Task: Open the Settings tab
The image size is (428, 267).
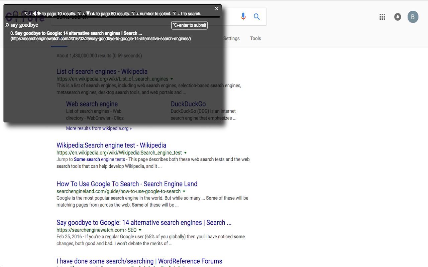Action: [231, 38]
